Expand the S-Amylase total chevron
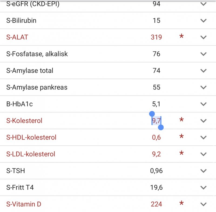 203,71
